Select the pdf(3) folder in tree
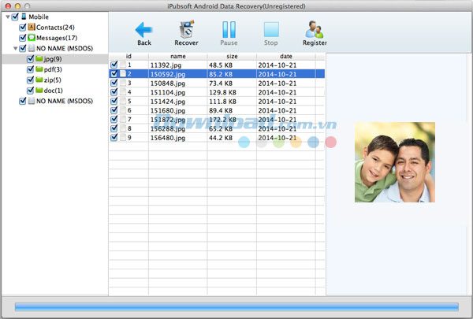The height and width of the screenshot is (319, 473). pos(52,69)
